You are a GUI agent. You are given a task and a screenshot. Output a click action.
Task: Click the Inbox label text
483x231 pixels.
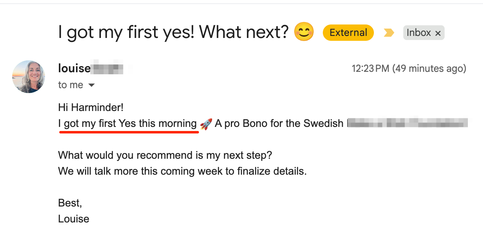(x=418, y=33)
